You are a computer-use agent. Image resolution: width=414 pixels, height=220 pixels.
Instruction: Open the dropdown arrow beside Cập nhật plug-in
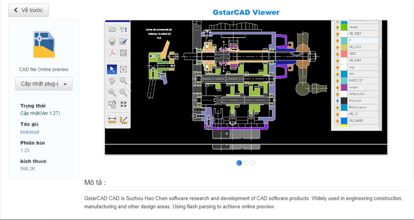pos(65,84)
